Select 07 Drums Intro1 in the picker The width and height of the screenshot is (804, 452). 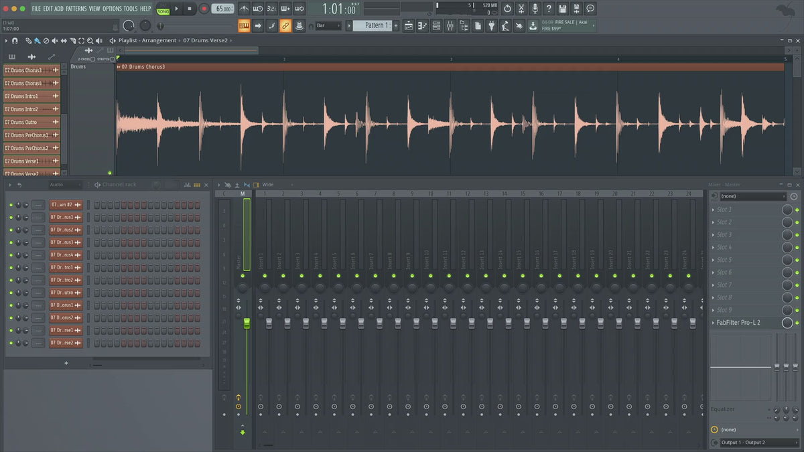pyautogui.click(x=27, y=96)
